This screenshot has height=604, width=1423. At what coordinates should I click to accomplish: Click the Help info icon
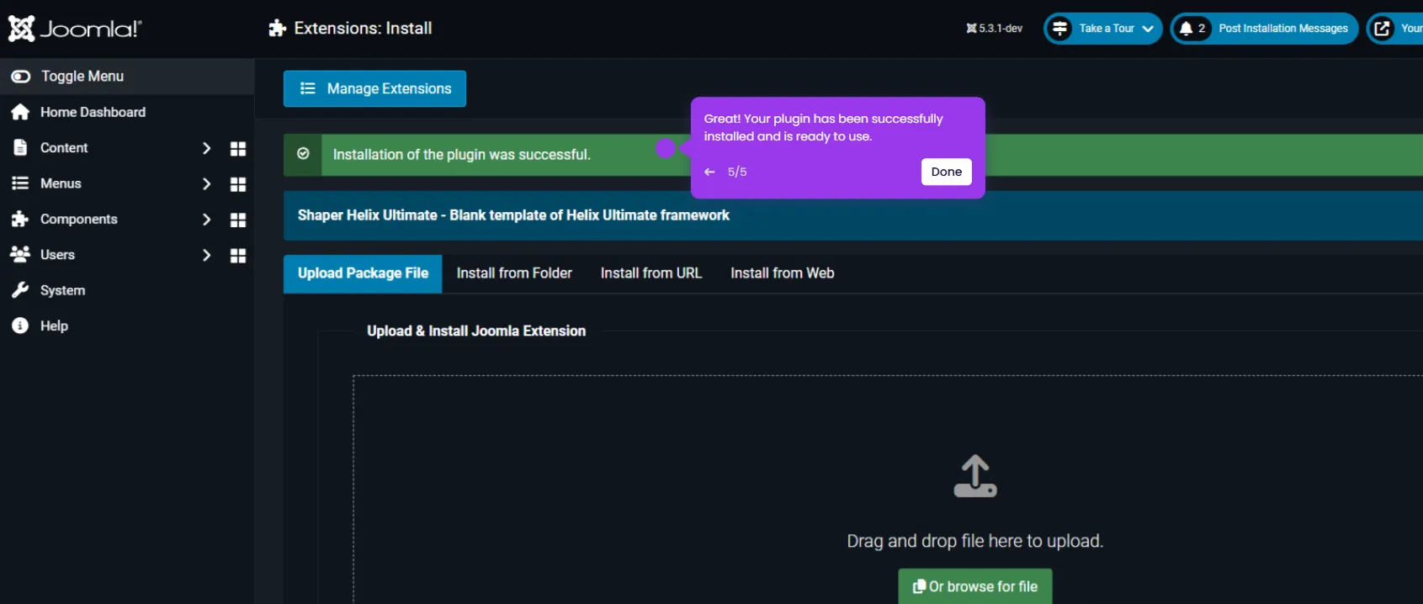pos(20,326)
